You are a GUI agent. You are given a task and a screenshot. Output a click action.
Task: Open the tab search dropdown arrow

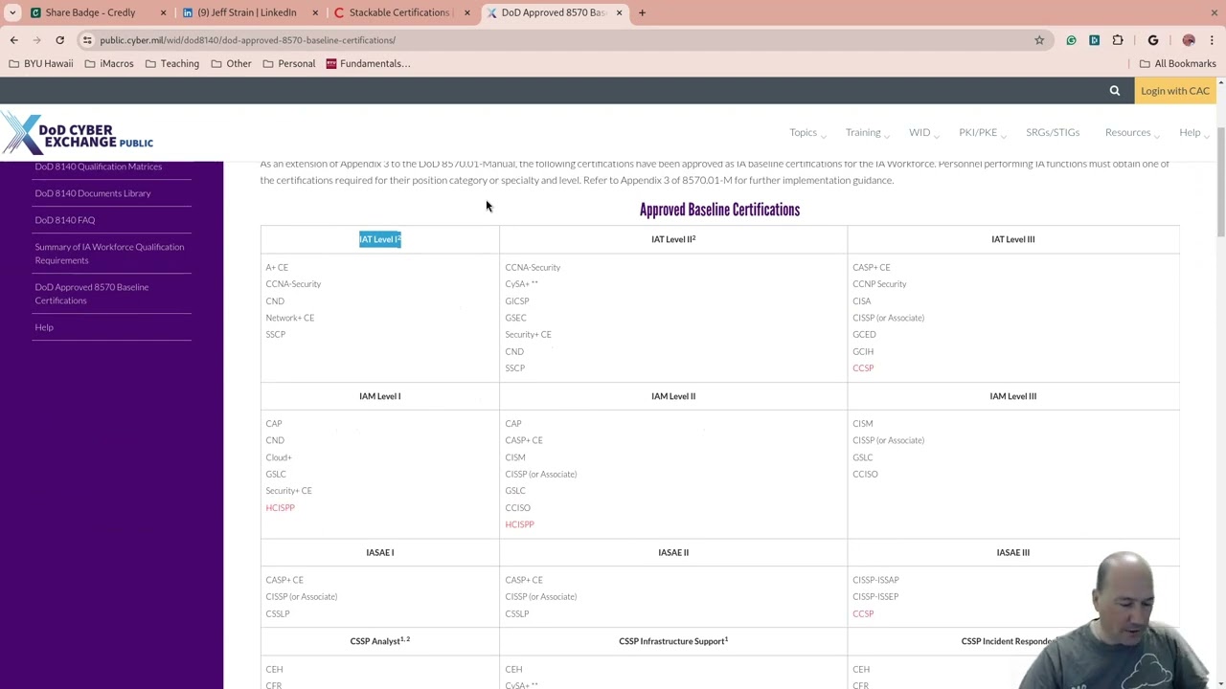[12, 12]
